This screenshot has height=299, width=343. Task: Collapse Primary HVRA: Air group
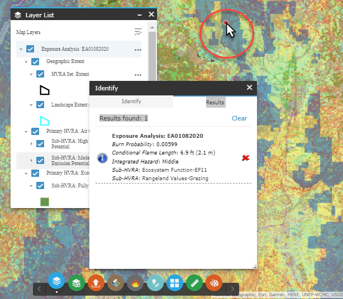click(x=26, y=132)
